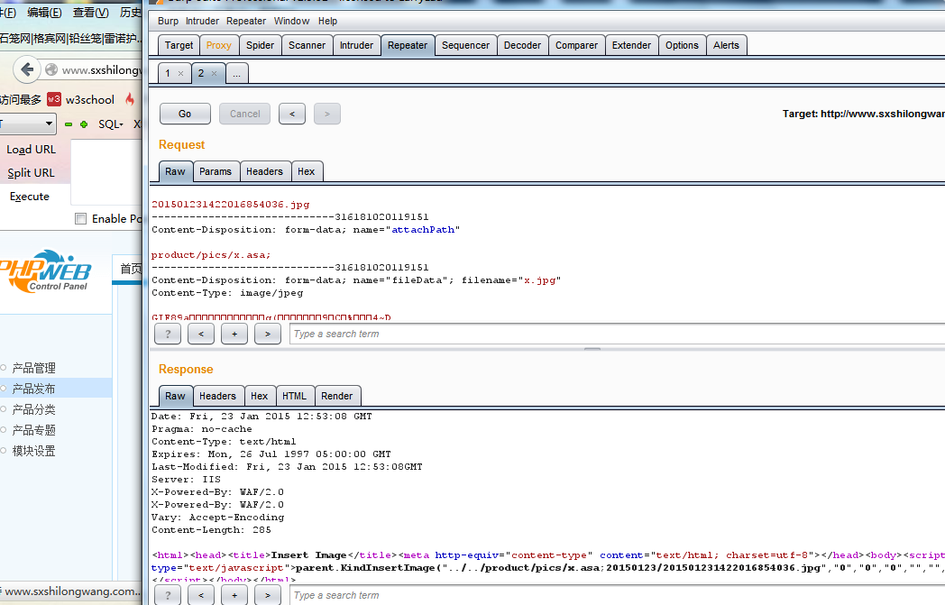Open the HTML tab in Response
The height and width of the screenshot is (605, 945).
coord(295,396)
